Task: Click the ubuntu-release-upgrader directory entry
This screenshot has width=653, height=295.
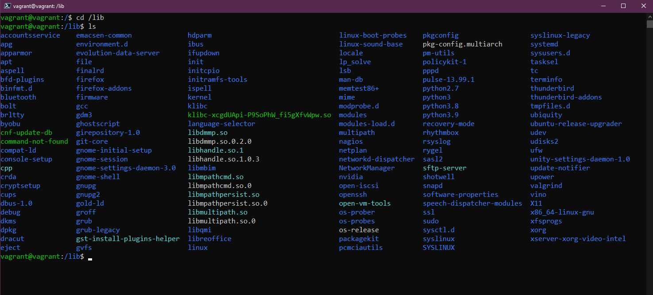Action: pyautogui.click(x=576, y=123)
